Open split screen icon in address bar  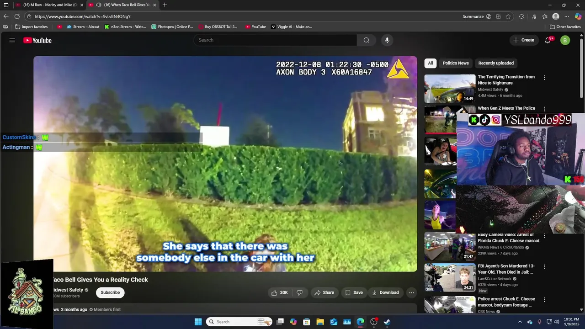pyautogui.click(x=499, y=16)
